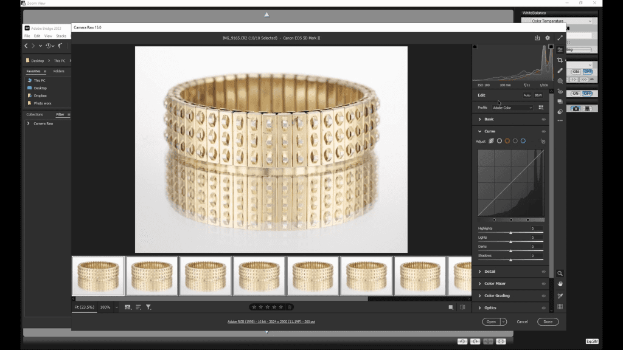Viewport: 623px width, 350px height.
Task: Open the Masking tool circle icon
Action: point(560,81)
